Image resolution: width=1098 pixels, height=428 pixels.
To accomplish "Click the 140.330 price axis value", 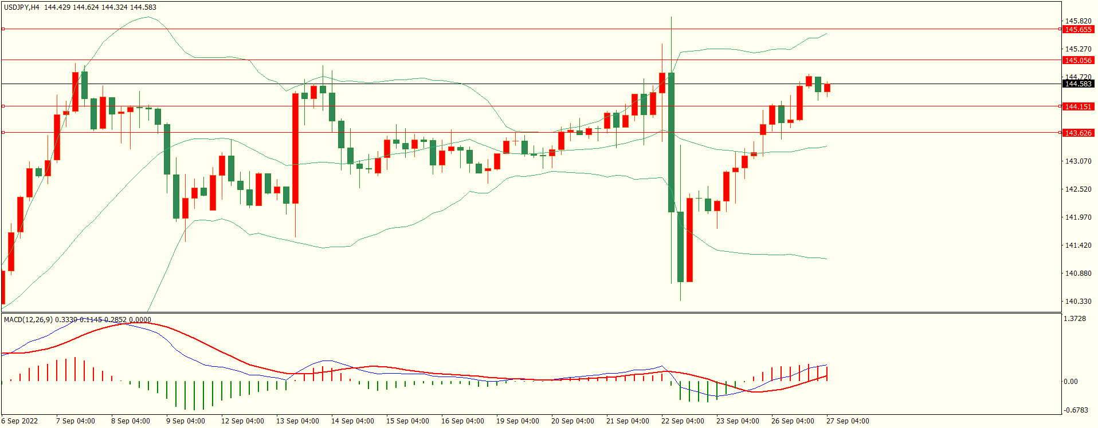I will click(1078, 302).
